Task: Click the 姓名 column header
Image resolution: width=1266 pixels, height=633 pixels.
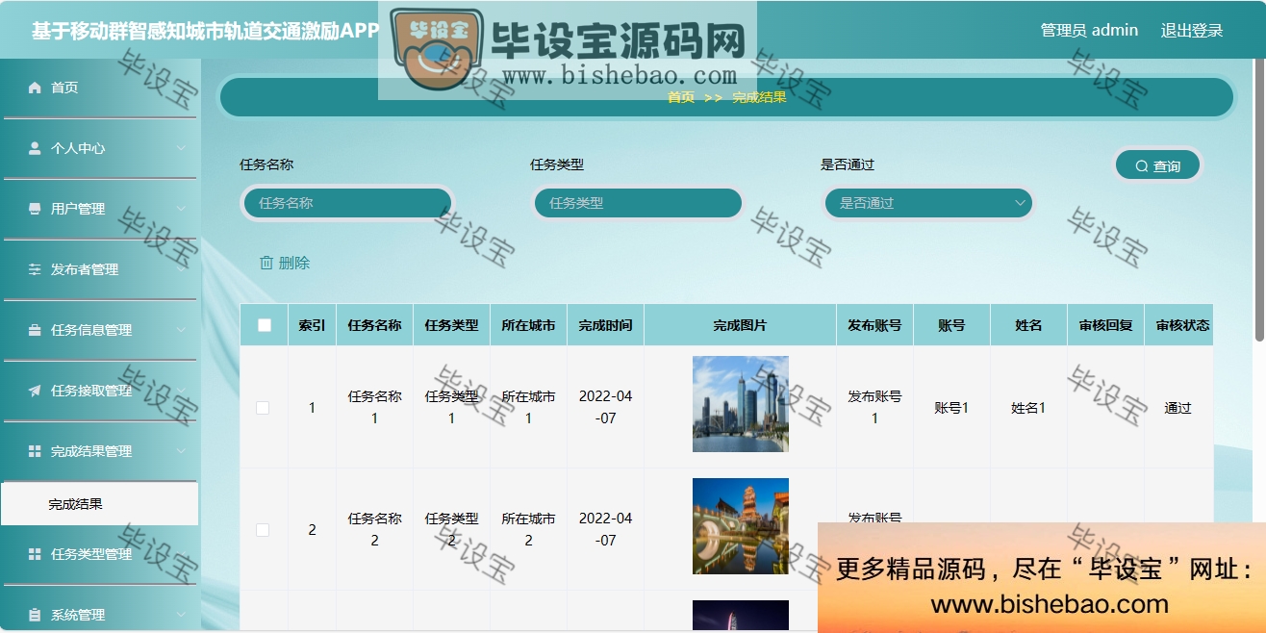Action: click(x=1028, y=325)
